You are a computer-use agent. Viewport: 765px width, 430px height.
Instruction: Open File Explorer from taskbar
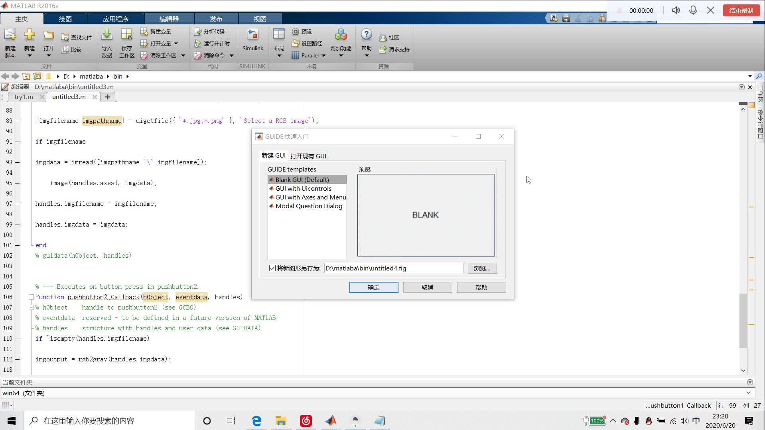(281, 421)
